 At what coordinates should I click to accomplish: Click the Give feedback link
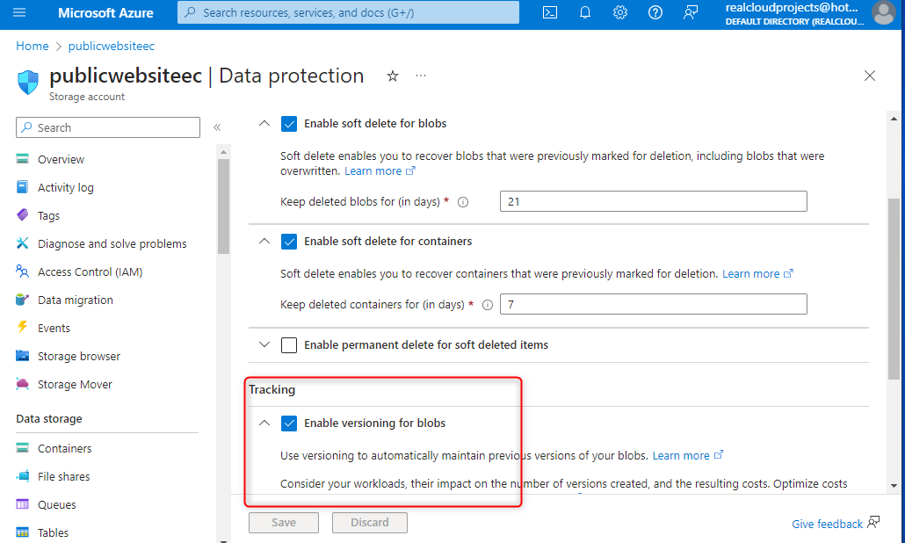coord(827,524)
